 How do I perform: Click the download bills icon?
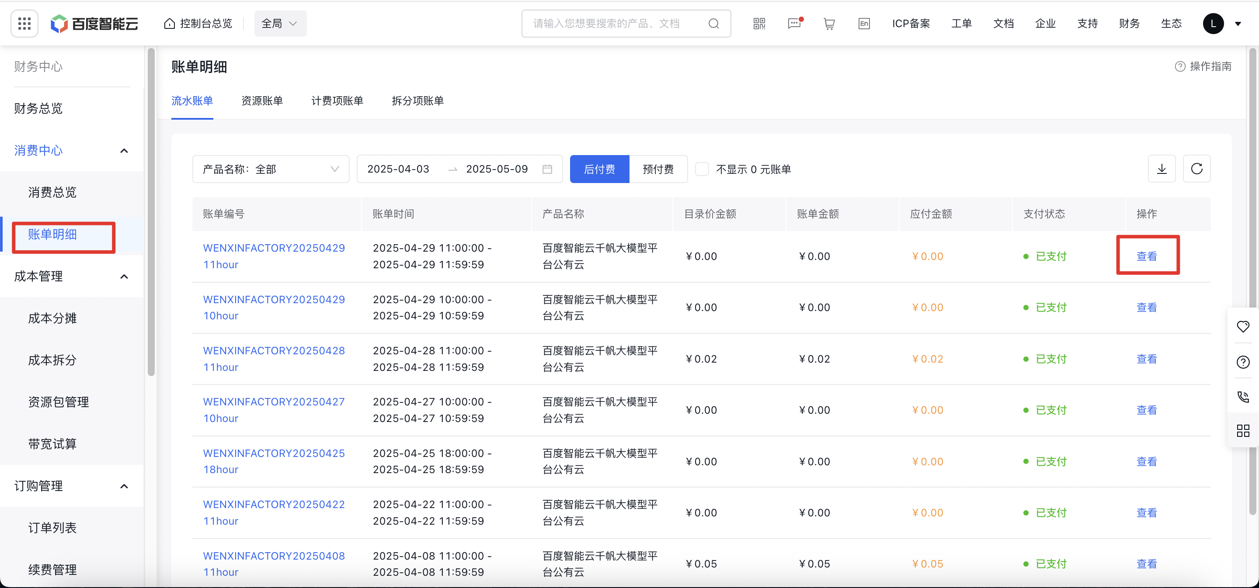pyautogui.click(x=1162, y=169)
